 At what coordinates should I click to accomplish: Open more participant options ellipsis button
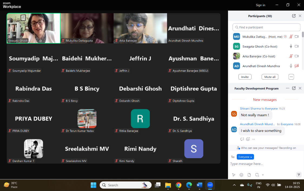[x=291, y=77]
